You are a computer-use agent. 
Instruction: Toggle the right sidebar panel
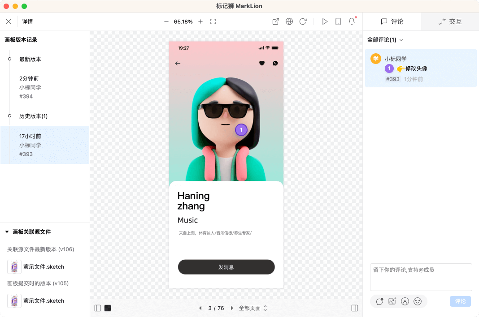pyautogui.click(x=355, y=308)
